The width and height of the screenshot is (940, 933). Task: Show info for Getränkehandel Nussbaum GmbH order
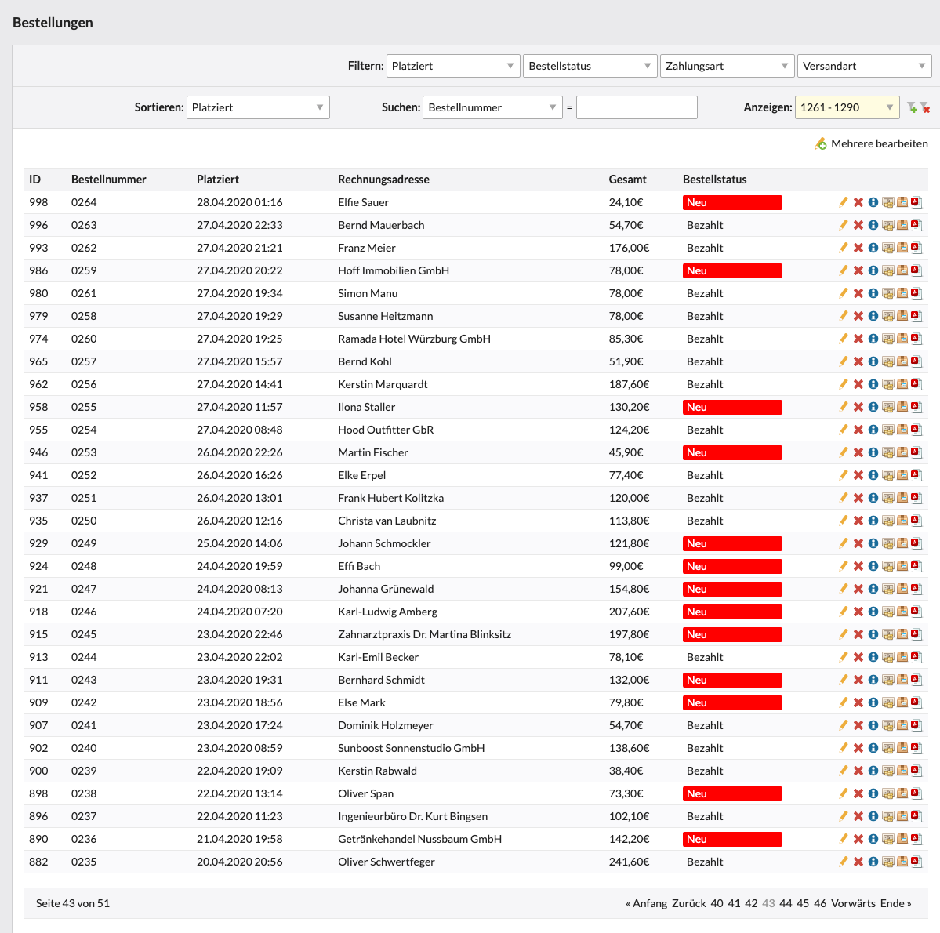pyautogui.click(x=873, y=839)
